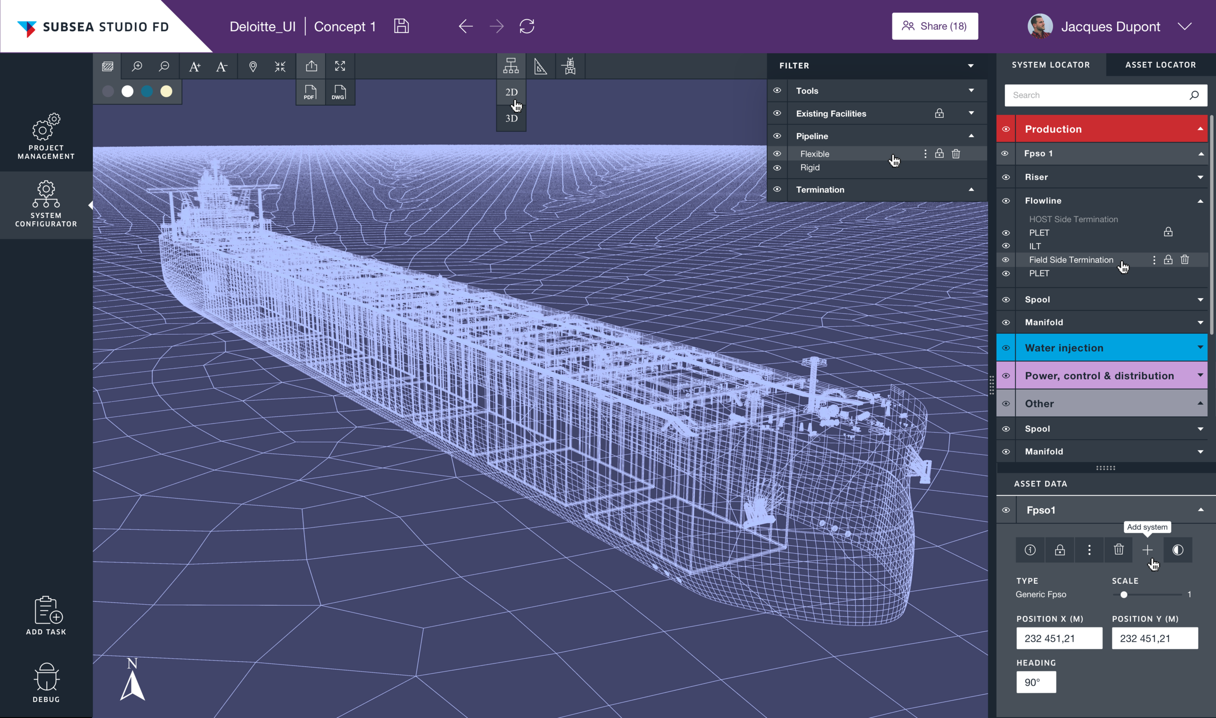Expand the Riser section
Screen dimensions: 1216x718
[1199, 177]
